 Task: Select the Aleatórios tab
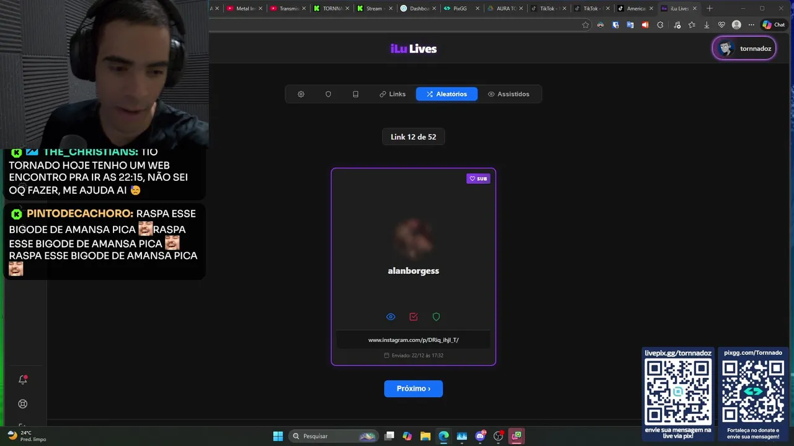[x=447, y=94]
